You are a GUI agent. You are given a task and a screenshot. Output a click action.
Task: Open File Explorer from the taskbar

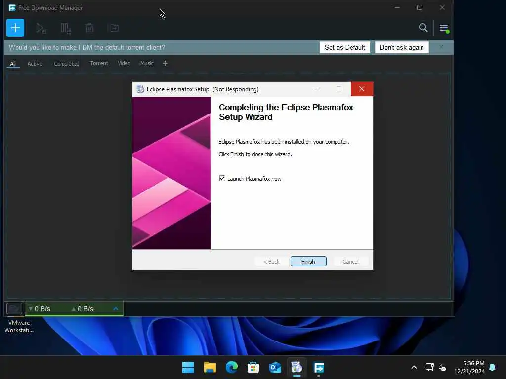pyautogui.click(x=210, y=367)
